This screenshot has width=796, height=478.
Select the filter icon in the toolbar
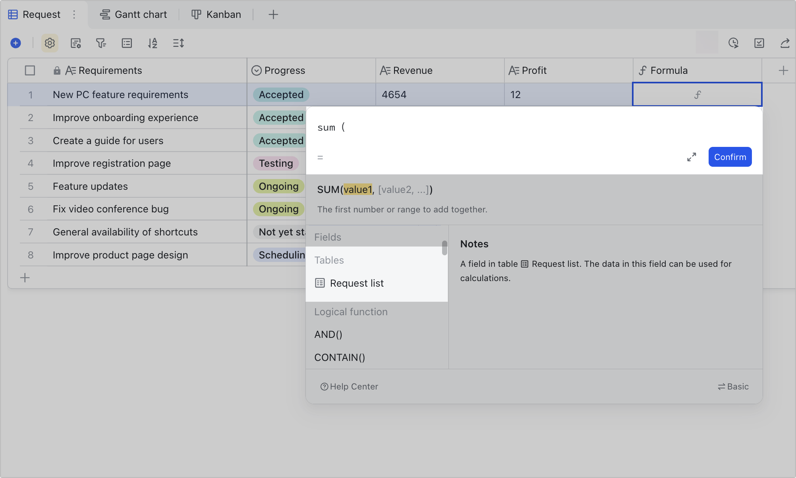[101, 43]
